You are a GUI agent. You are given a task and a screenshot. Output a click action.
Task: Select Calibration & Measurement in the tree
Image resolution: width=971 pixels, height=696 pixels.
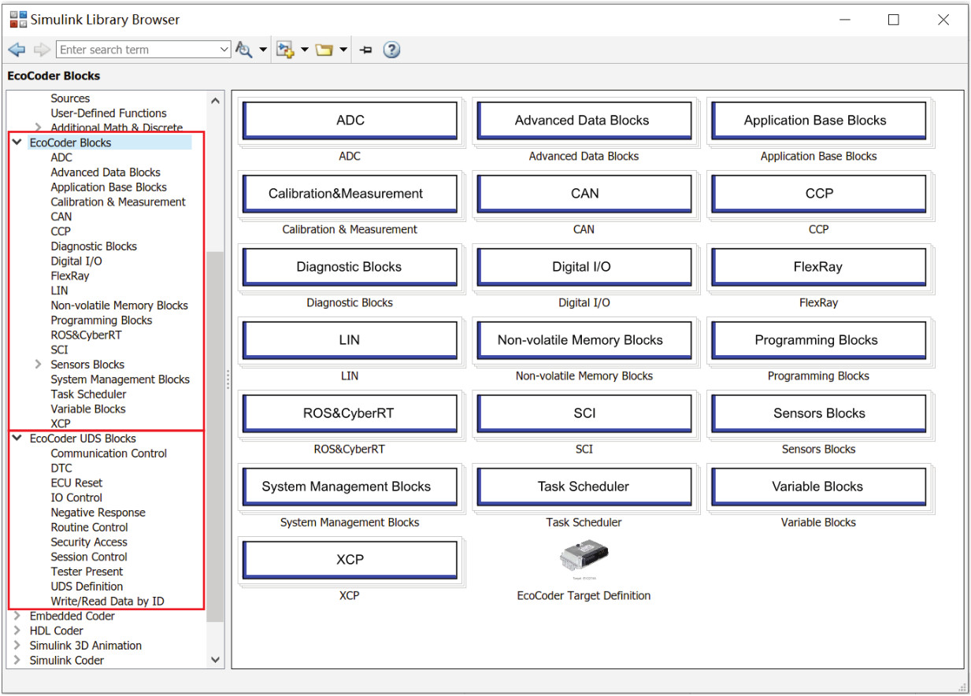[118, 202]
